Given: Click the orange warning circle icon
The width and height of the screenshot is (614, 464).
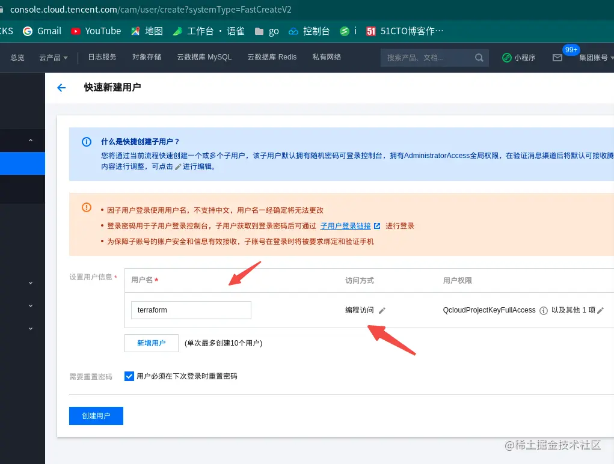Looking at the screenshot, I should coord(87,207).
